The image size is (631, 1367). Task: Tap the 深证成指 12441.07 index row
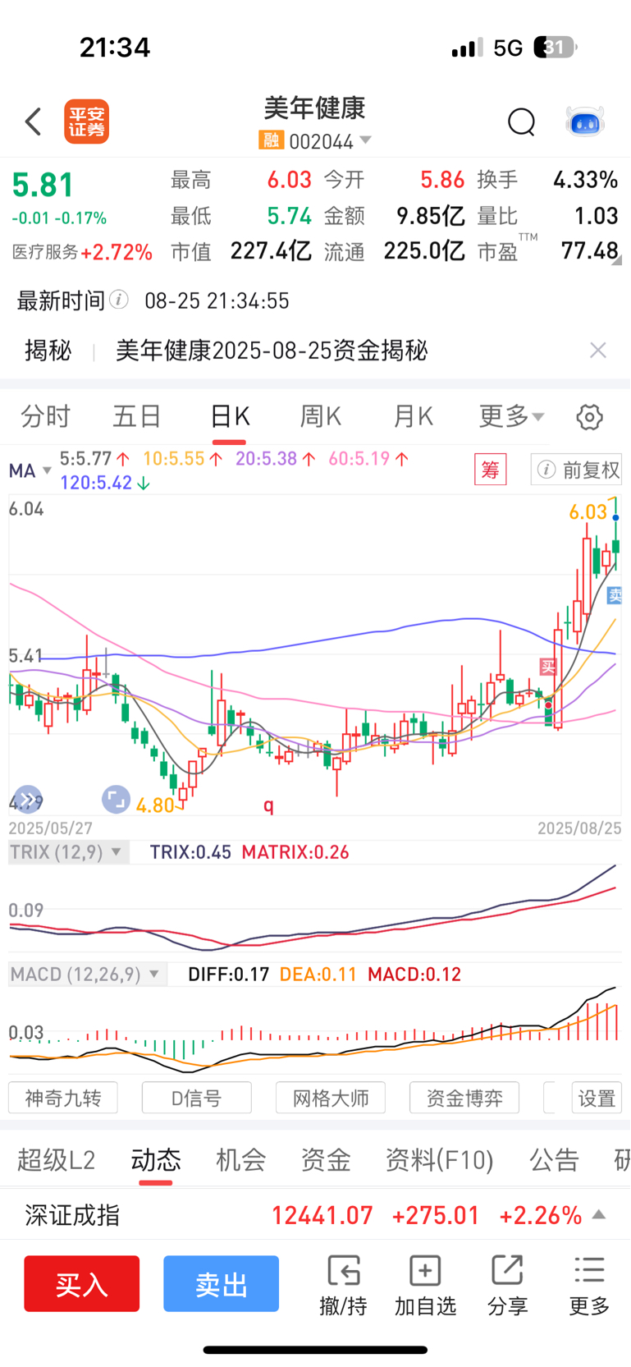coord(315,1214)
